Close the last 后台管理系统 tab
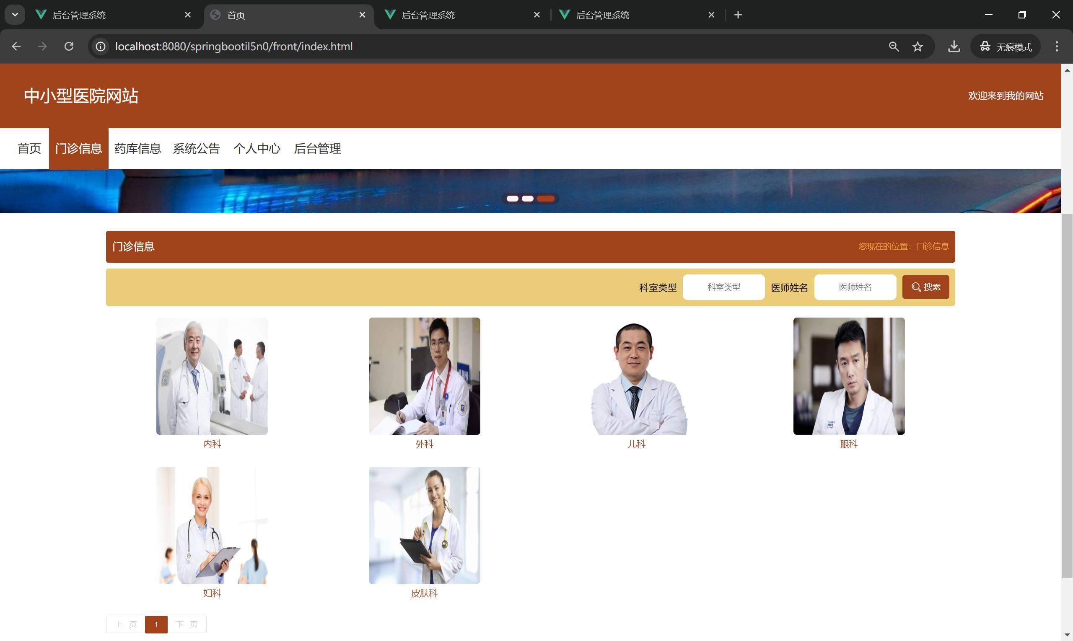Screen dimensions: 1073x641 click(711, 15)
